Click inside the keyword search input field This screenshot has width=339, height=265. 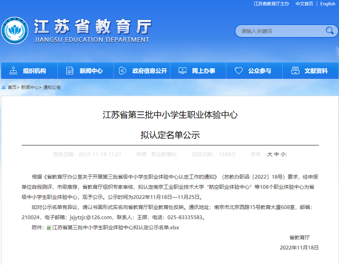click(275, 31)
